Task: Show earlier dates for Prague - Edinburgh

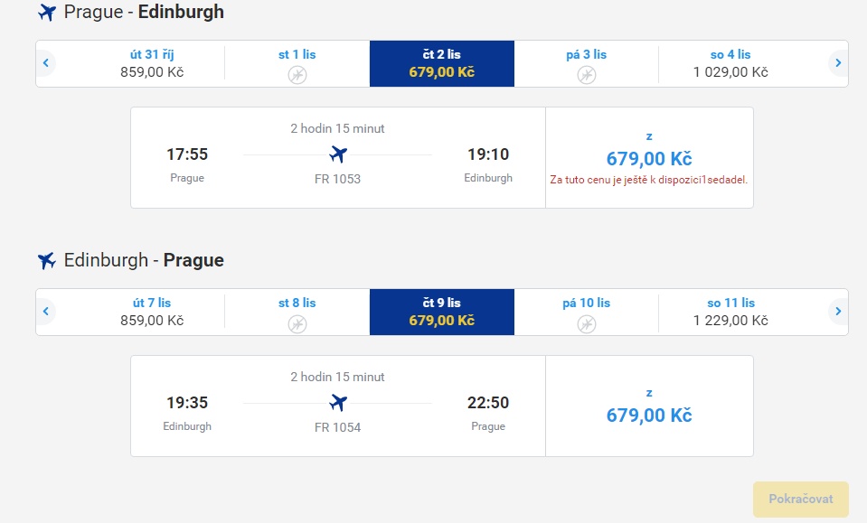Action: [46, 63]
